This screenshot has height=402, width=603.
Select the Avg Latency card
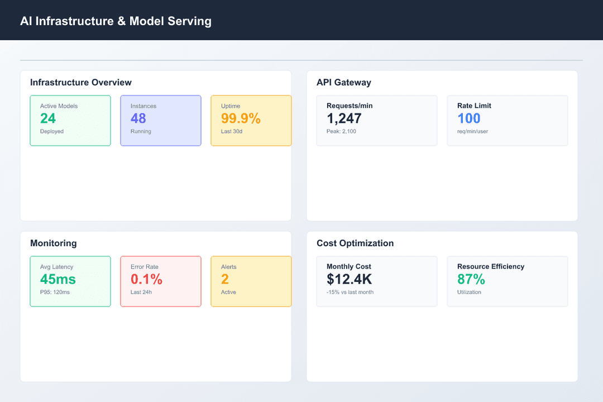point(70,281)
